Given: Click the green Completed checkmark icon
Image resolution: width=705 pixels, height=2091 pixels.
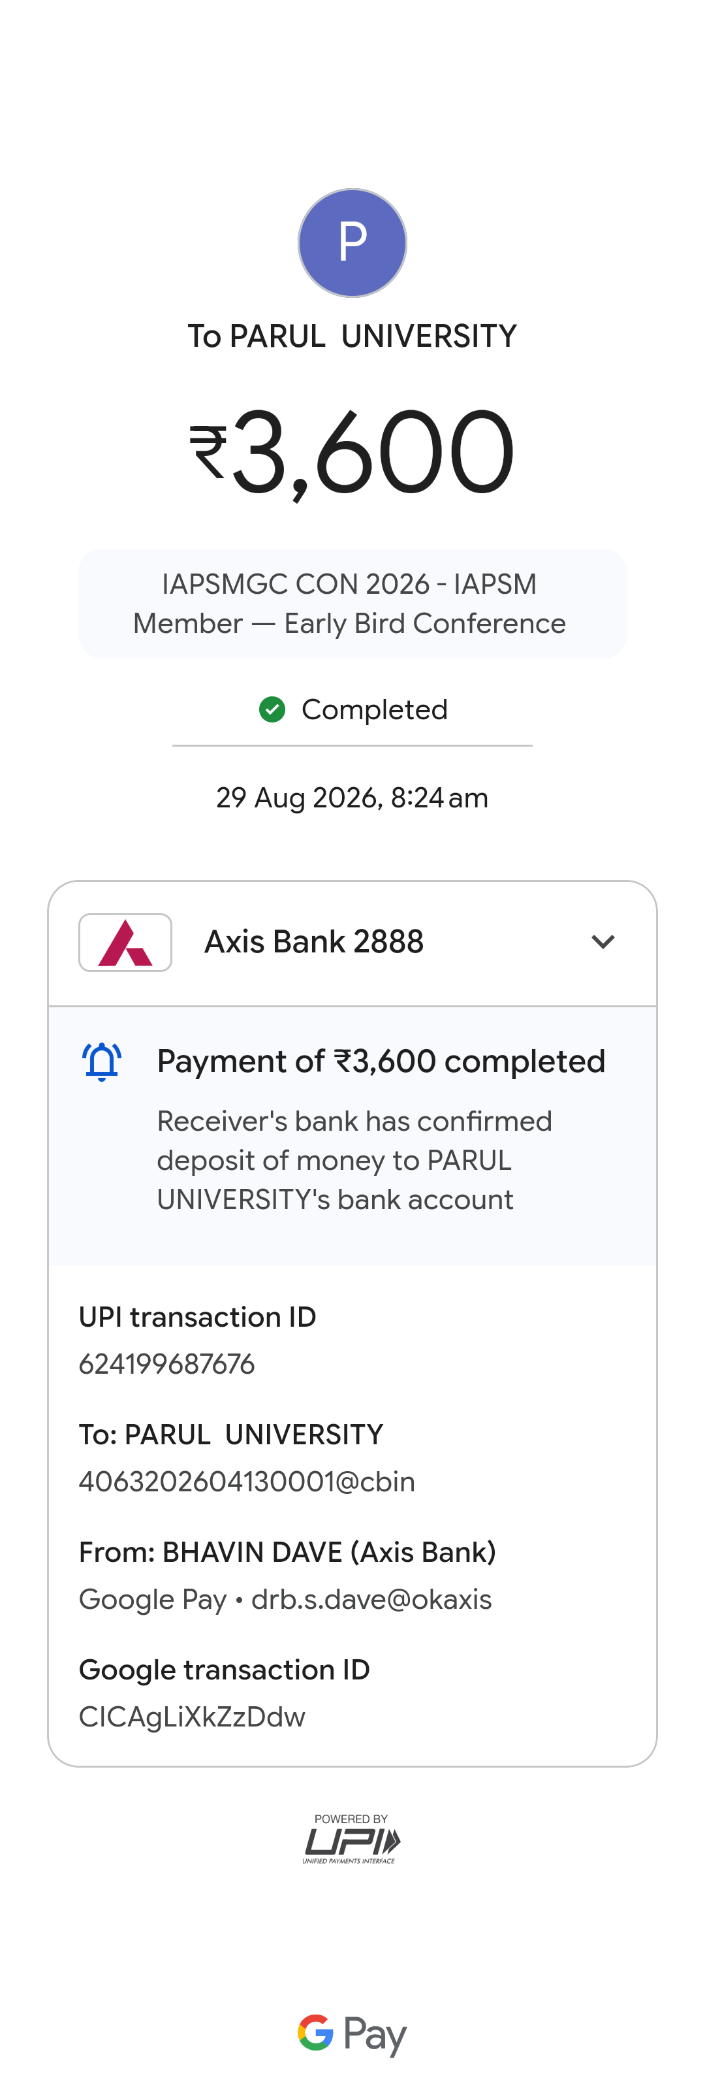Looking at the screenshot, I should click(x=272, y=709).
